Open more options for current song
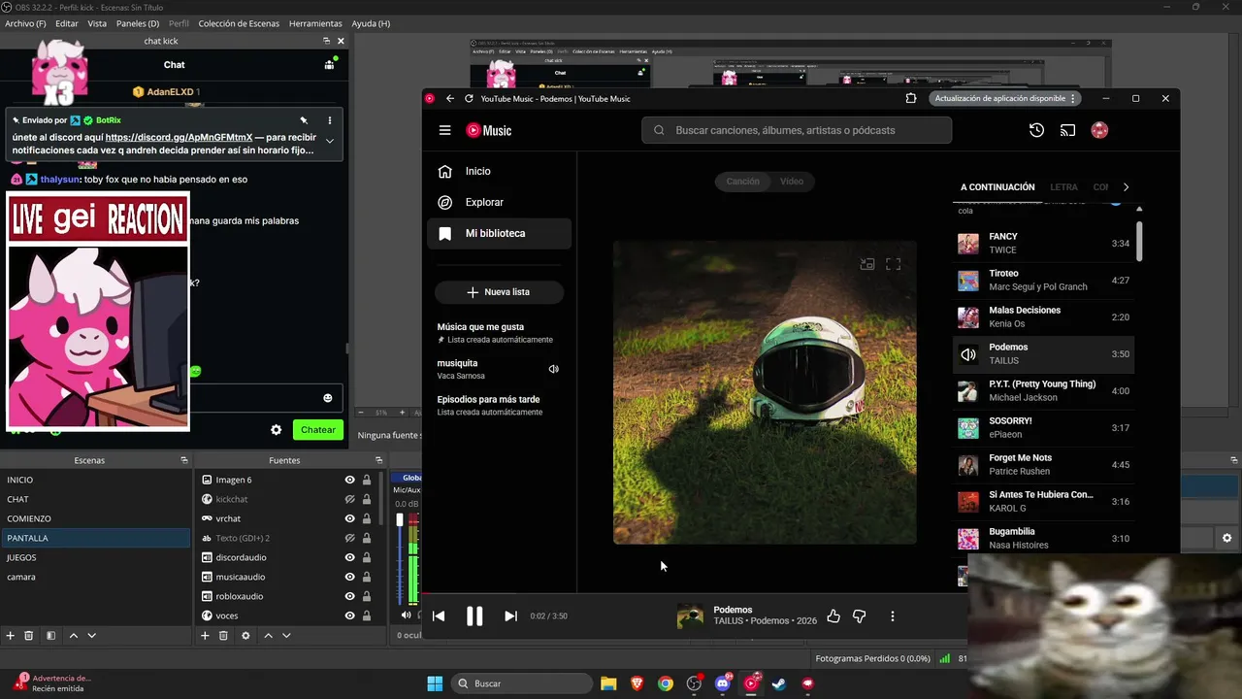Image resolution: width=1242 pixels, height=699 pixels. coord(892,616)
